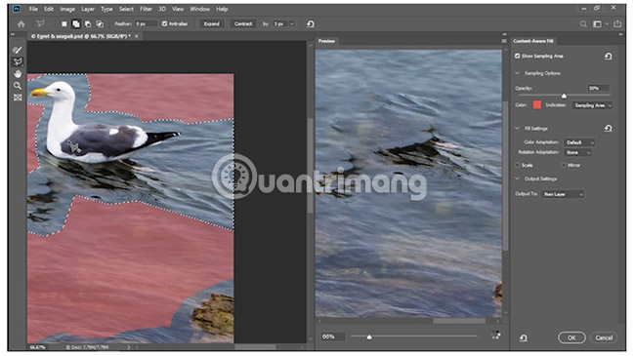The width and height of the screenshot is (635, 356).
Task: Open the Type menu
Action: coord(106,9)
